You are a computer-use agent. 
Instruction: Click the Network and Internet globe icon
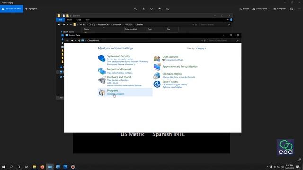[x=102, y=71]
